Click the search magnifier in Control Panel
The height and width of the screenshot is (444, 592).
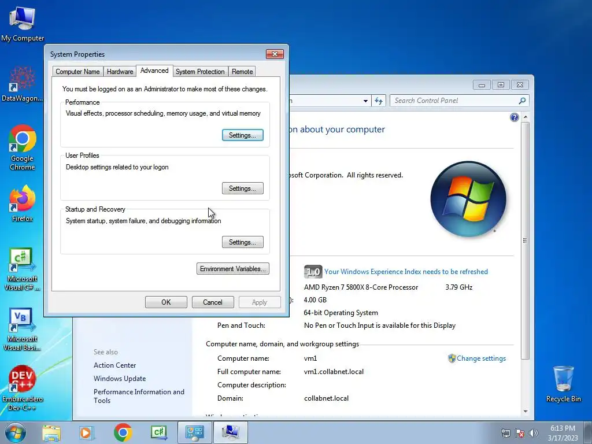tap(522, 101)
